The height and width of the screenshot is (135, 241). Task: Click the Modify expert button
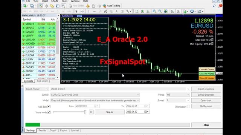coord(206,106)
